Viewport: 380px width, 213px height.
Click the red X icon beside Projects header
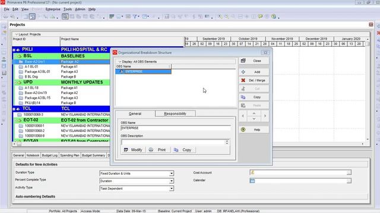pyautogui.click(x=370, y=24)
